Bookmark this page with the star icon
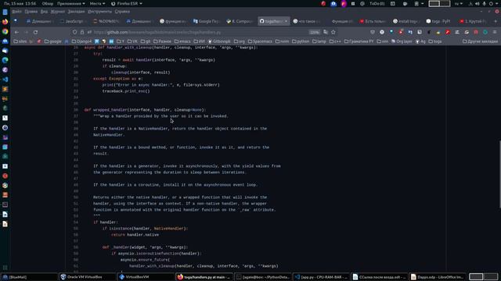Viewport: 501px width, 281px height. click(x=333, y=32)
